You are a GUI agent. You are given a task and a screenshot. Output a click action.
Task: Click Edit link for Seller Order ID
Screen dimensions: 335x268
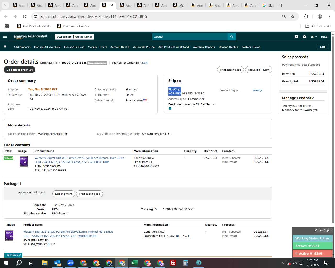145,63
